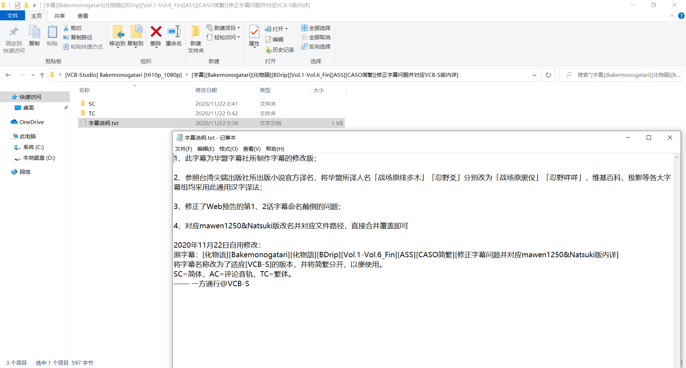686x368 pixels.
Task: Open the Copy to (复制到) menu
Action: (135, 36)
